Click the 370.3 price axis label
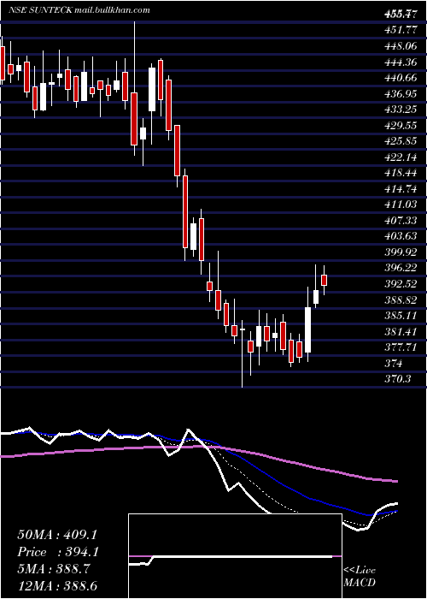This screenshot has height=599, width=427. coord(398,379)
